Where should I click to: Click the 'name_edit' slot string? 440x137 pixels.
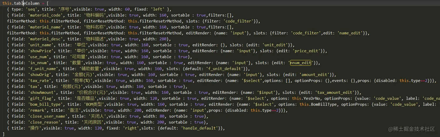click(350, 33)
